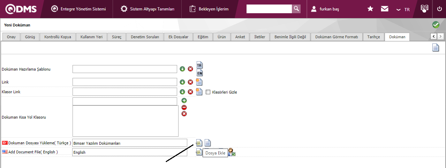The height and width of the screenshot is (168, 446).
Task: Attach Turkish document file with paperclip icon
Action: pos(199,143)
